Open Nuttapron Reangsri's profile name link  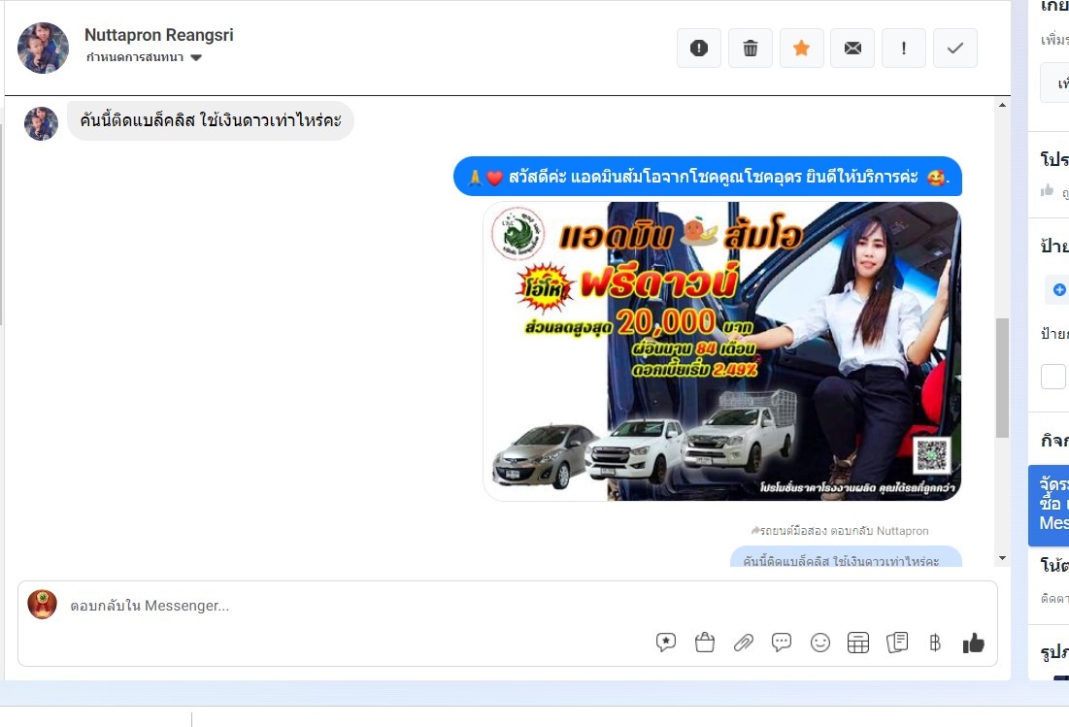pos(158,35)
